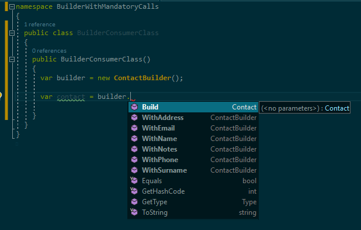Choose WithNotes completion entry
This screenshot has width=361, height=230.
pyautogui.click(x=193, y=149)
